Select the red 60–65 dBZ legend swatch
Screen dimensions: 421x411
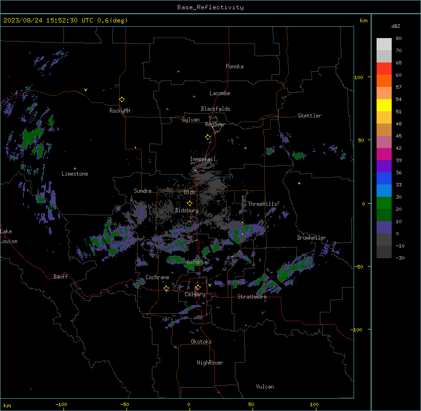click(384, 69)
